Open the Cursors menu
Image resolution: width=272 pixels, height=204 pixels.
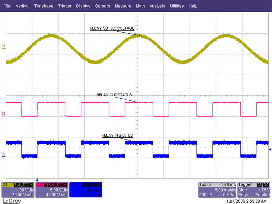(x=102, y=6)
